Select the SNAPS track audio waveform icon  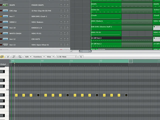[5, 5]
